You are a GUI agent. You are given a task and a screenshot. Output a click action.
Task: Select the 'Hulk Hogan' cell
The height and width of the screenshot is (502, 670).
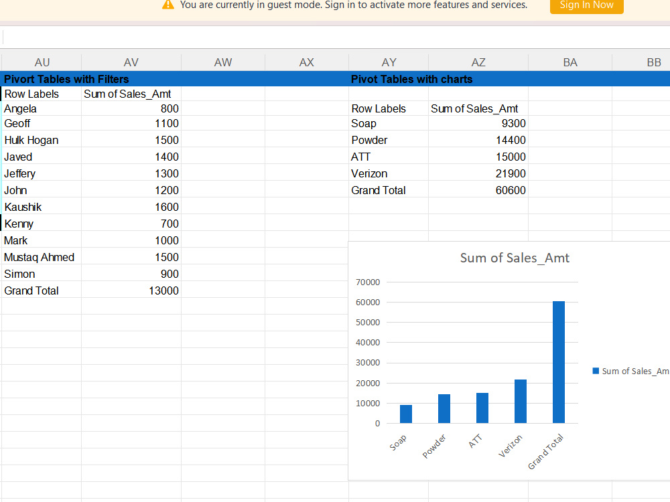pos(42,140)
